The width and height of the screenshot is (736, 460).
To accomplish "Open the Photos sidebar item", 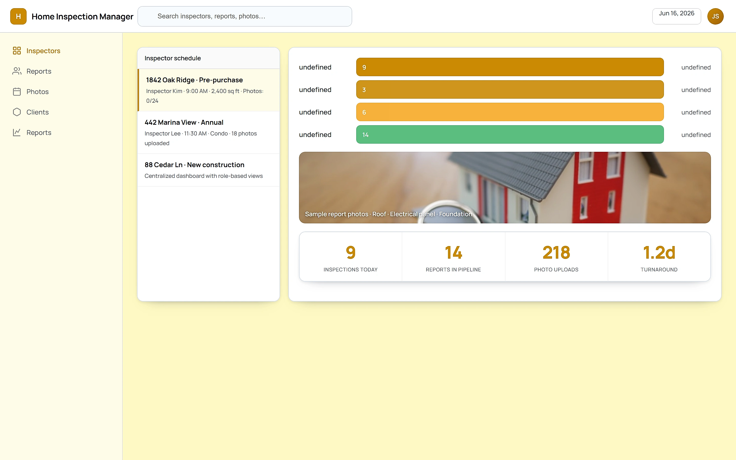I will coord(61,91).
